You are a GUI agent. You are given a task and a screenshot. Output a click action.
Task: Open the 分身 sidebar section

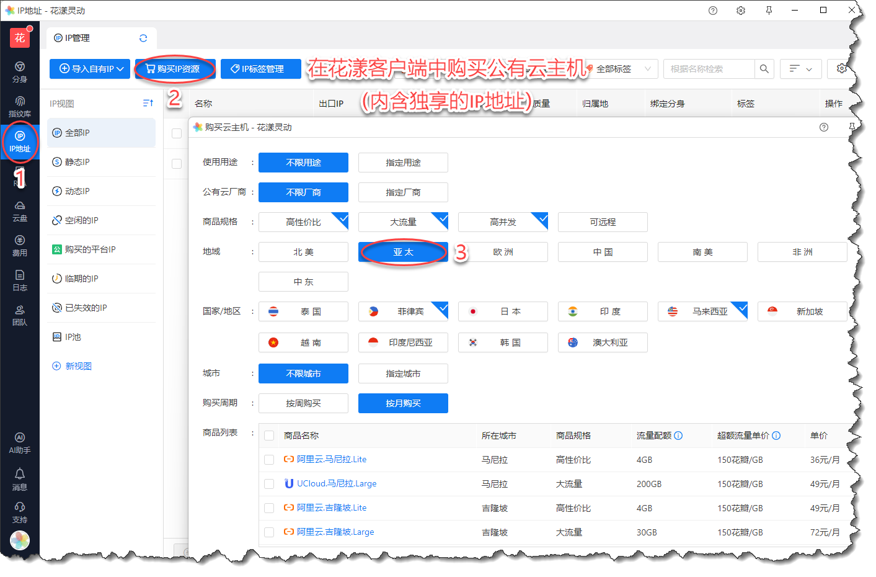[x=20, y=72]
